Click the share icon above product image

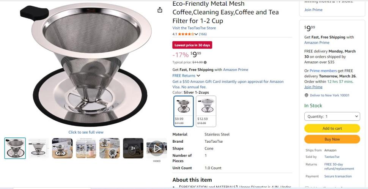coord(160,10)
